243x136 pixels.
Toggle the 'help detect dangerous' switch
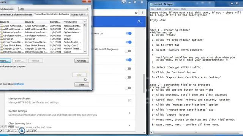point(128,51)
